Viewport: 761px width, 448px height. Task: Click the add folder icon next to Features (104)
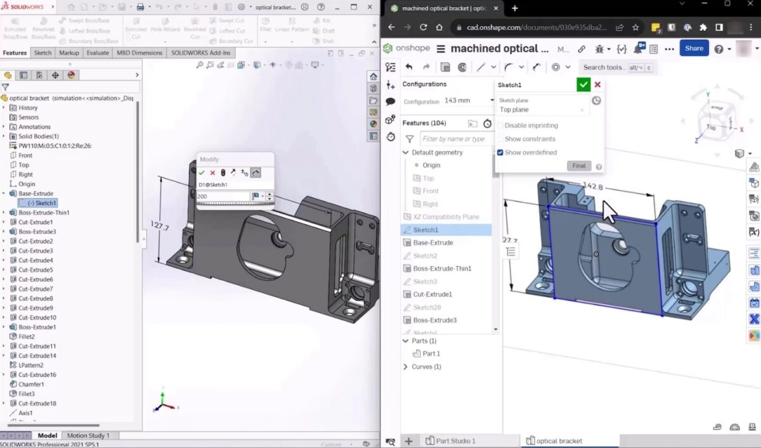pos(472,124)
